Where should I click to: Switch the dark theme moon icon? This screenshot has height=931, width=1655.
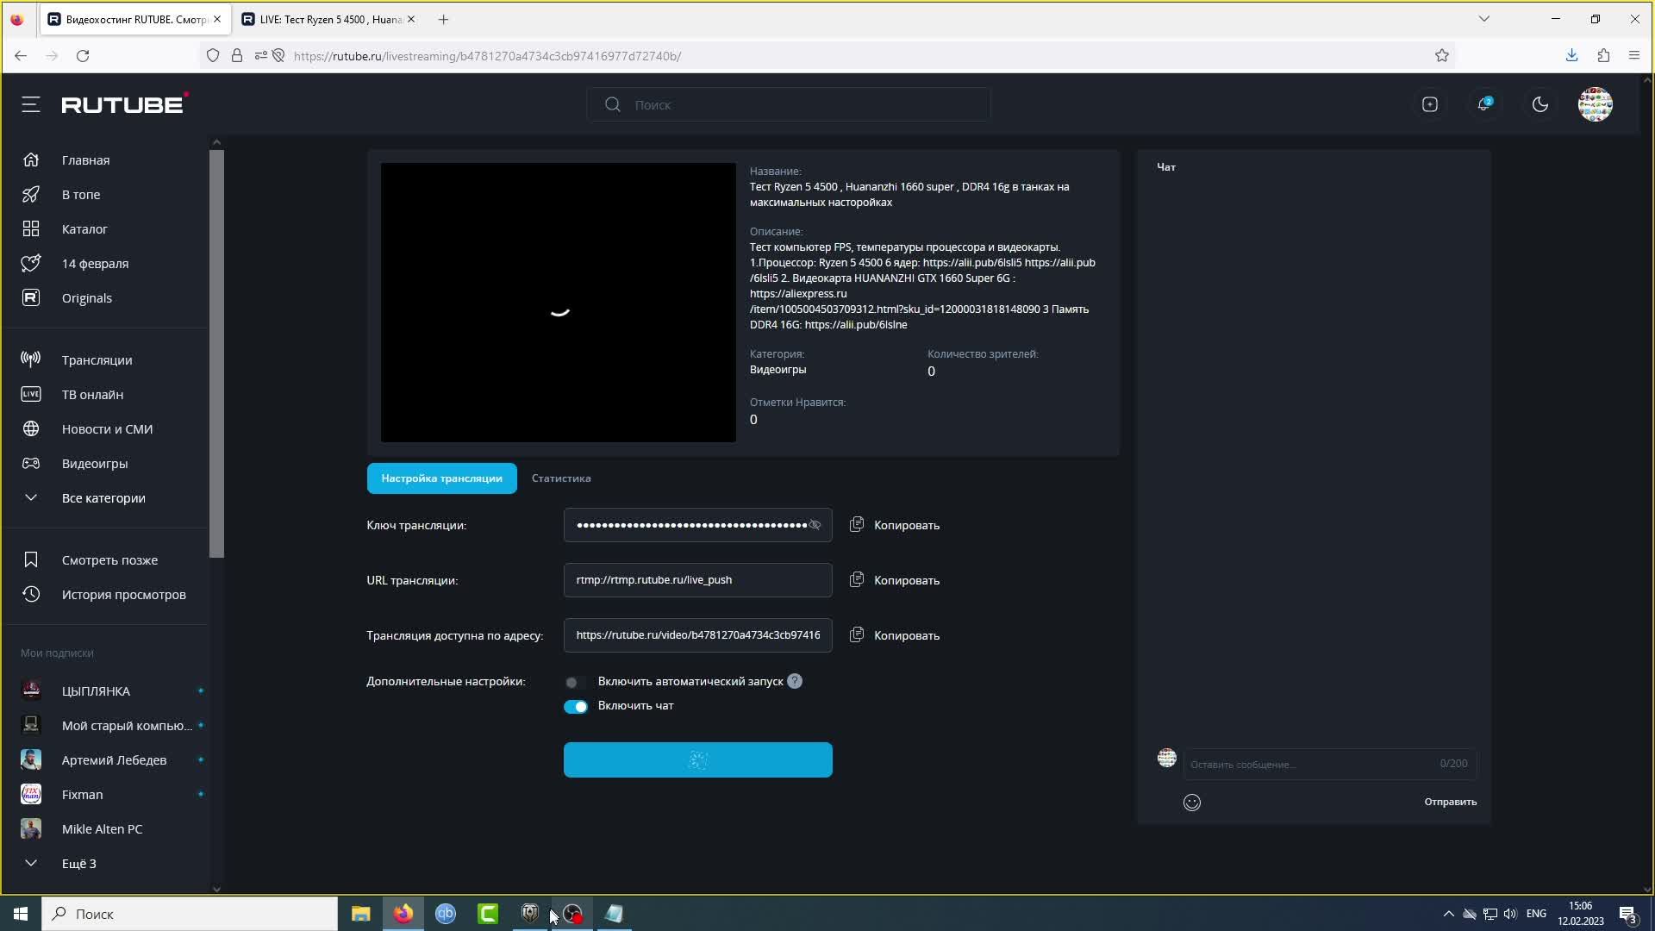pos(1539,104)
